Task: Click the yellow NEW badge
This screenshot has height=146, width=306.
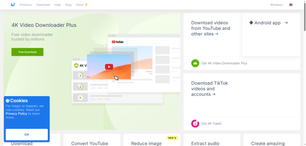Action: pos(172,138)
